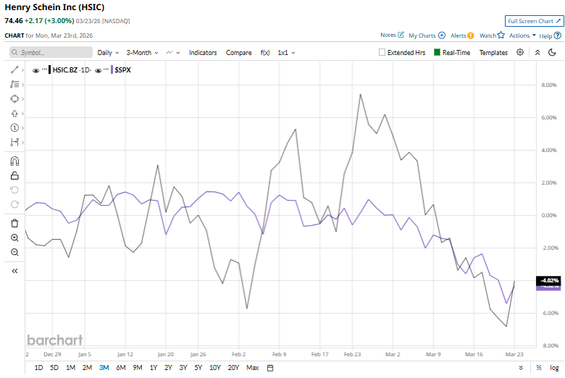Image resolution: width=565 pixels, height=378 pixels.
Task: Select the 6M time range
Action: tap(121, 368)
